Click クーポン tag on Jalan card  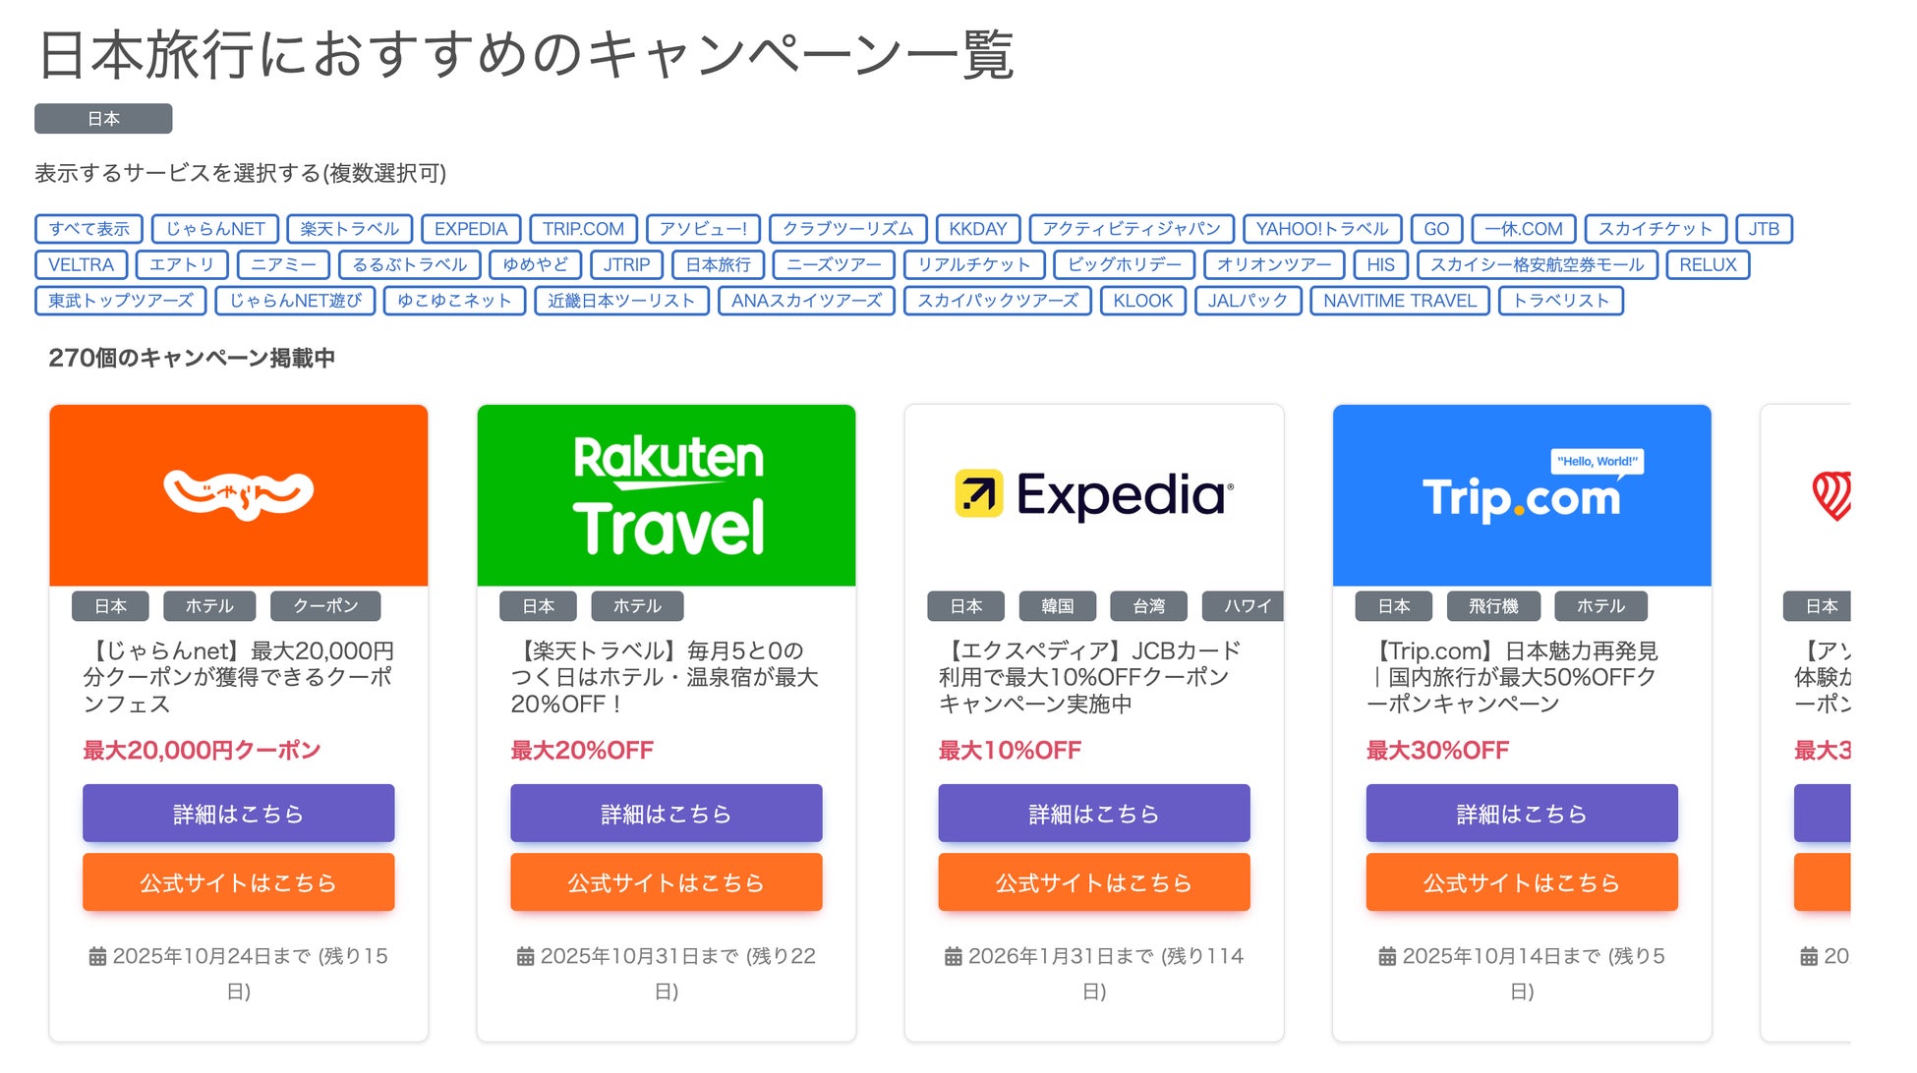coord(325,606)
